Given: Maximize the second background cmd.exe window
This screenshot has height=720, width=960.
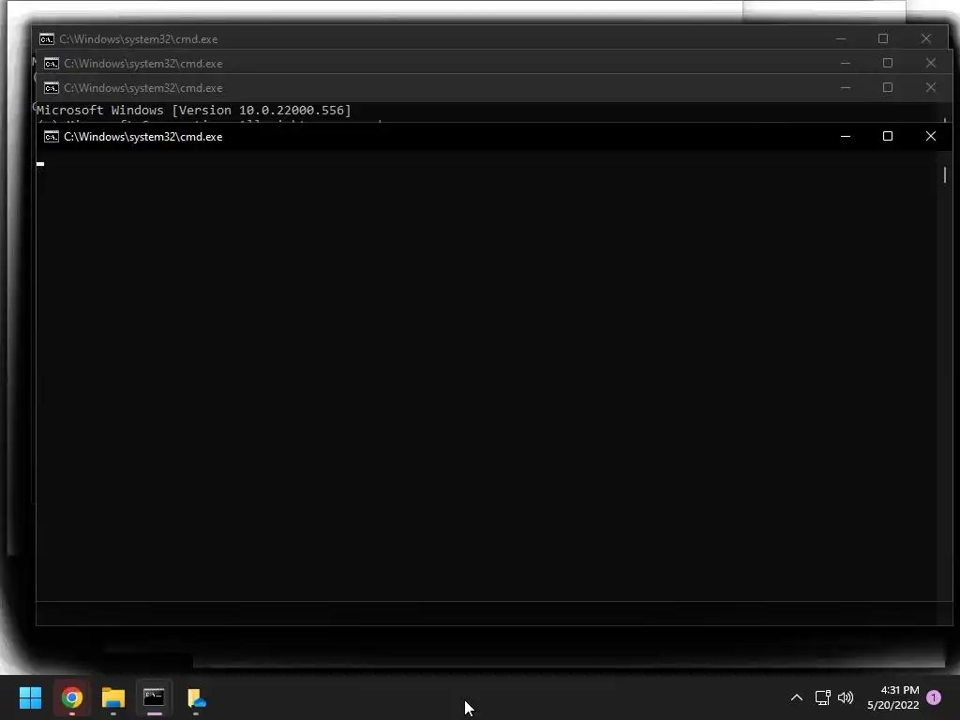Looking at the screenshot, I should [x=888, y=63].
